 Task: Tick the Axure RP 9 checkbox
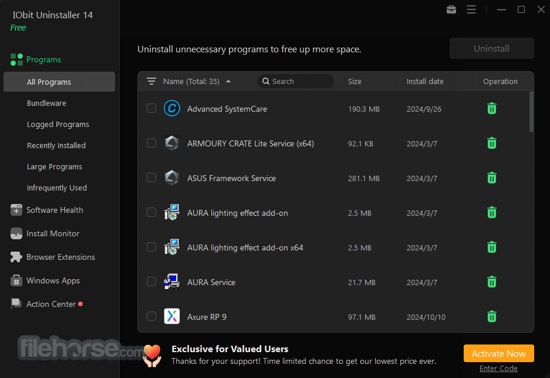click(x=151, y=316)
